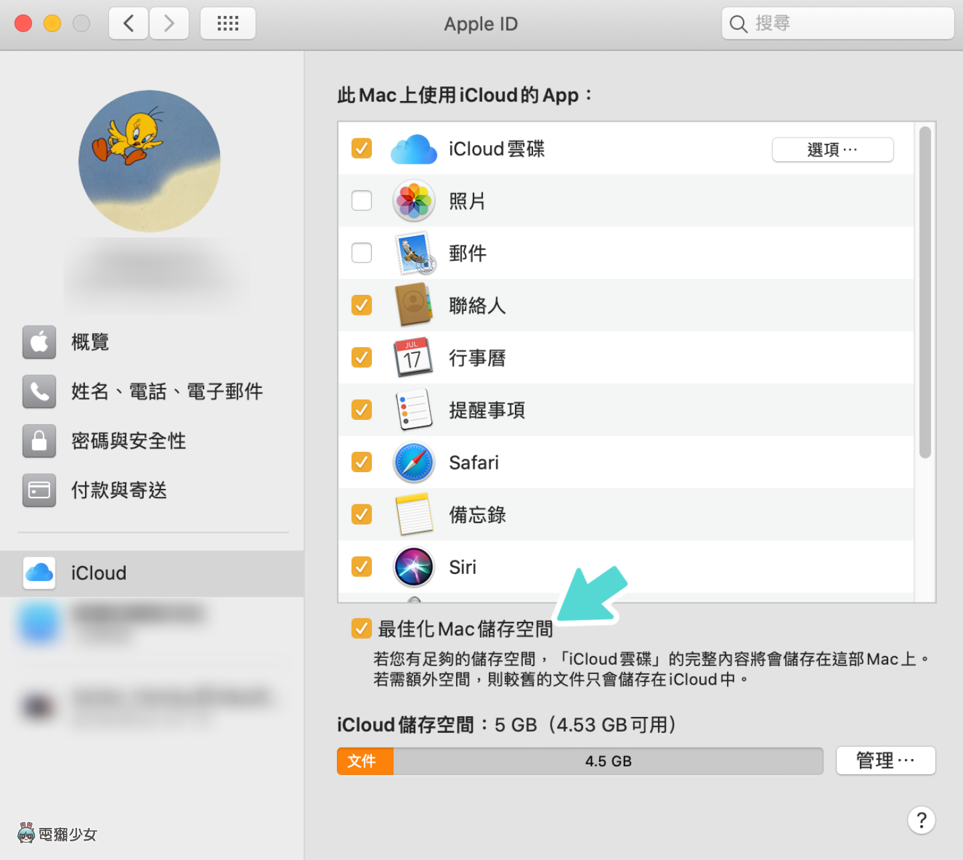Click the Safari compass icon
The height and width of the screenshot is (860, 963).
[x=414, y=462]
